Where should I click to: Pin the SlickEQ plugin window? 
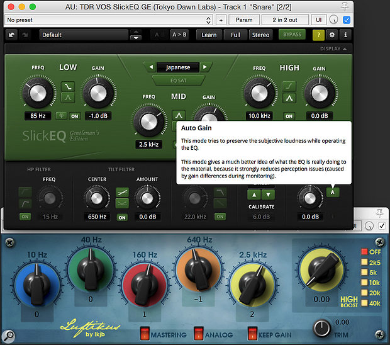345,6
